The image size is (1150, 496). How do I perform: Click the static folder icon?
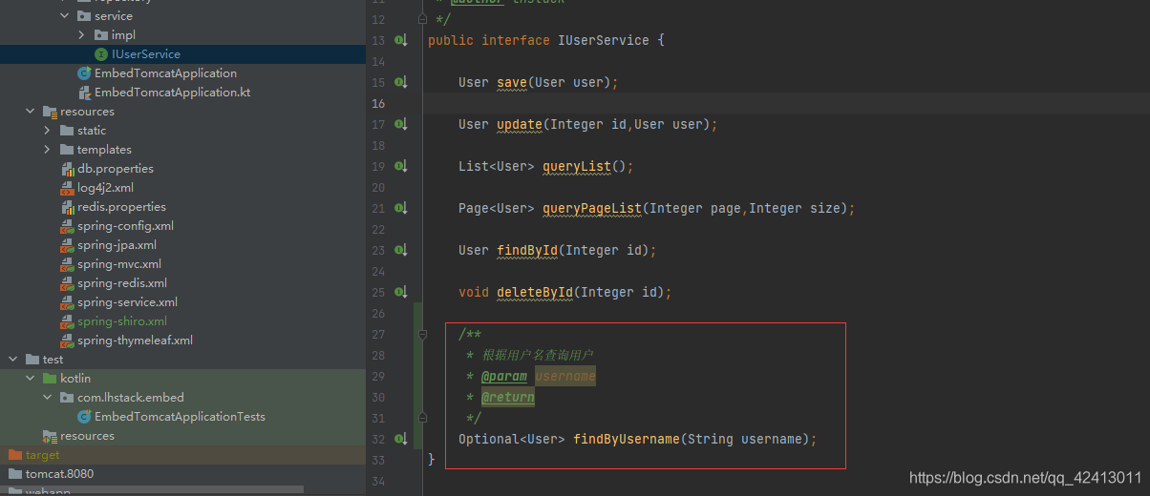[67, 131]
